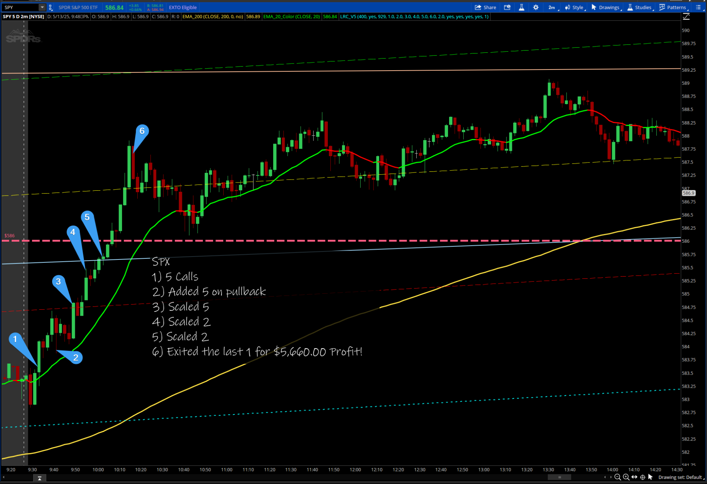Screen dimensions: 707x484
Task: Open the SPY symbol selector dropdown arrow
Action: click(42, 7)
